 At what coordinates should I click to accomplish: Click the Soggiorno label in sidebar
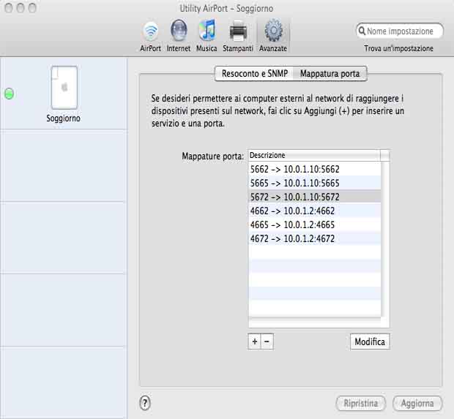64,118
